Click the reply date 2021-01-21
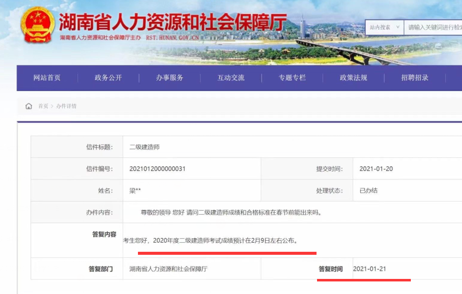This screenshot has width=462, height=294. click(370, 269)
